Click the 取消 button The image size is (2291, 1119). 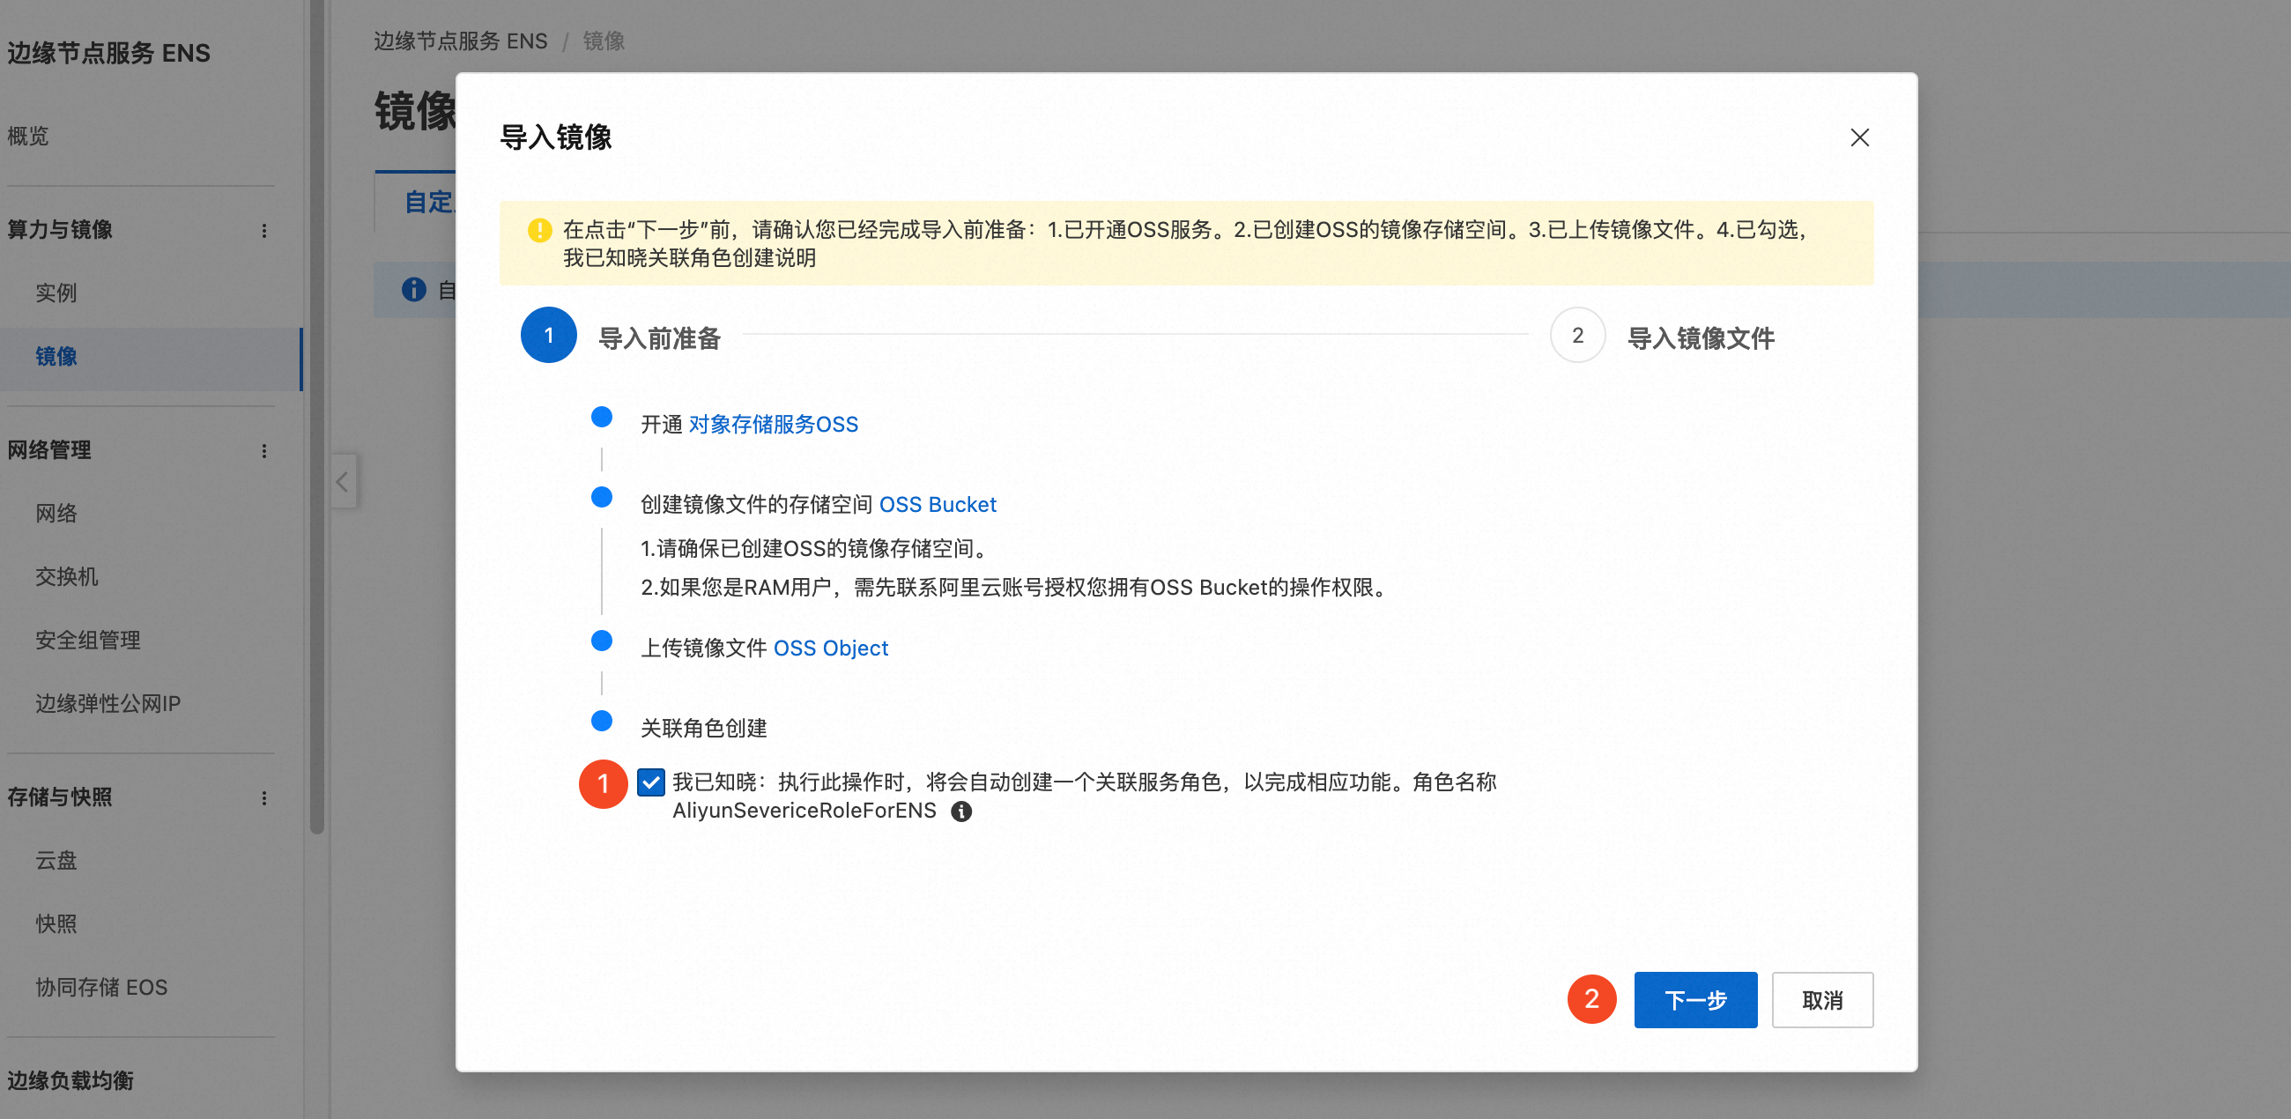1821,1000
